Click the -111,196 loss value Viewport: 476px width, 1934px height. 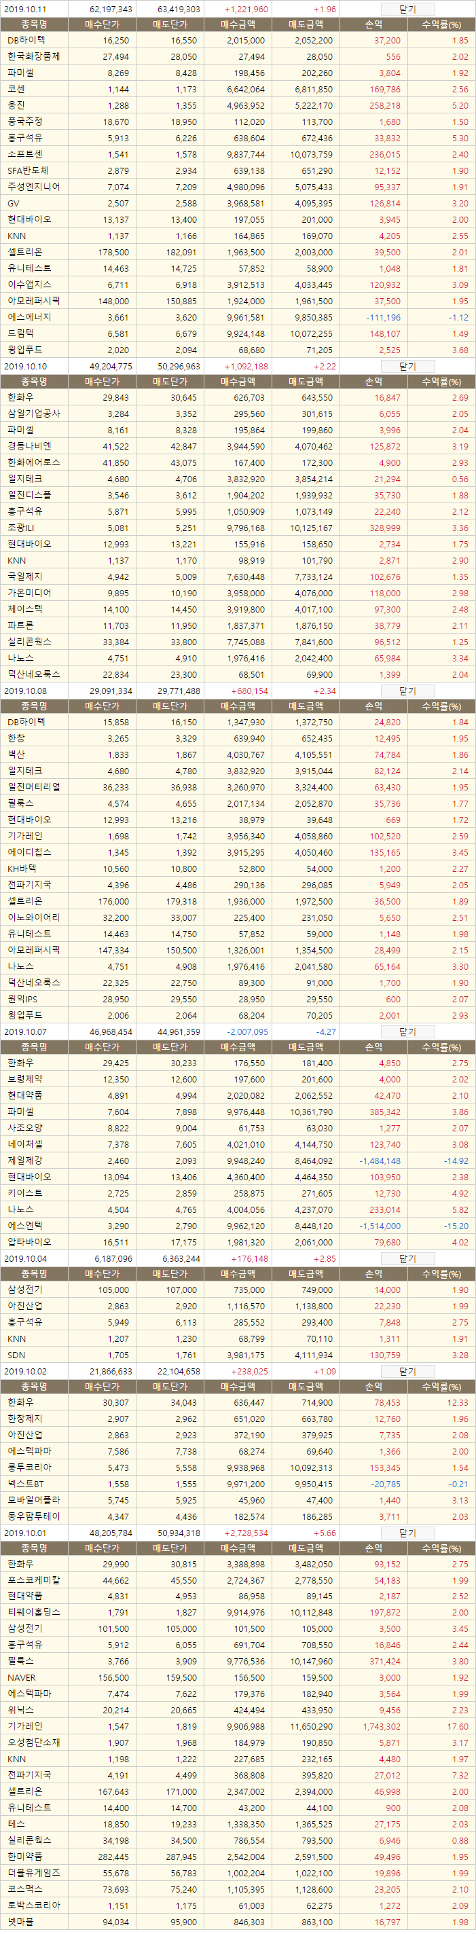[383, 318]
